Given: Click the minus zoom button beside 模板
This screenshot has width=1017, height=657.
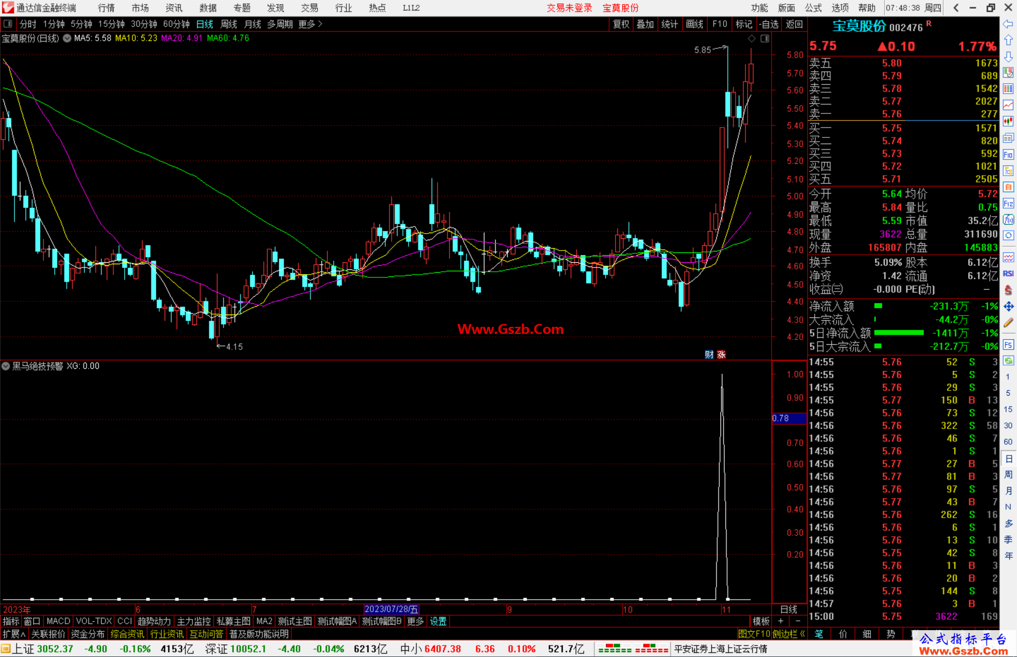Looking at the screenshot, I should (x=798, y=621).
